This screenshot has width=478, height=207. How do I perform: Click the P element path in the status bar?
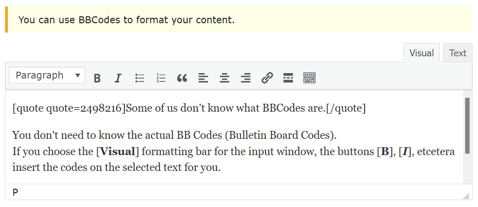15,192
